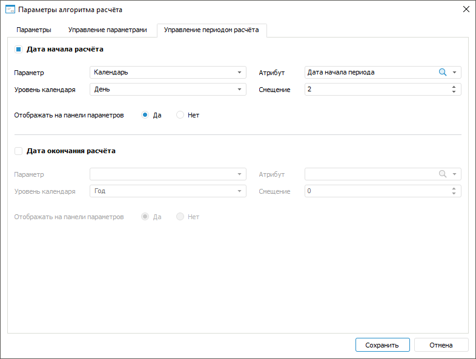The height and width of the screenshot is (359, 476).
Task: Toggle the Дата начала расчёта checkbox
Action: pyautogui.click(x=18, y=50)
